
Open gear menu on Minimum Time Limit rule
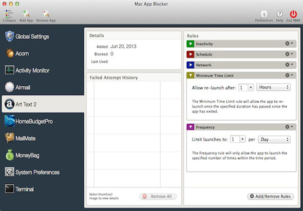pyautogui.click(x=289, y=75)
